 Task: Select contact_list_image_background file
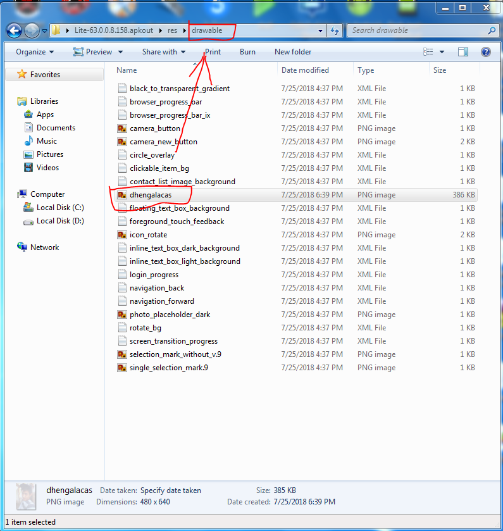[x=182, y=182]
